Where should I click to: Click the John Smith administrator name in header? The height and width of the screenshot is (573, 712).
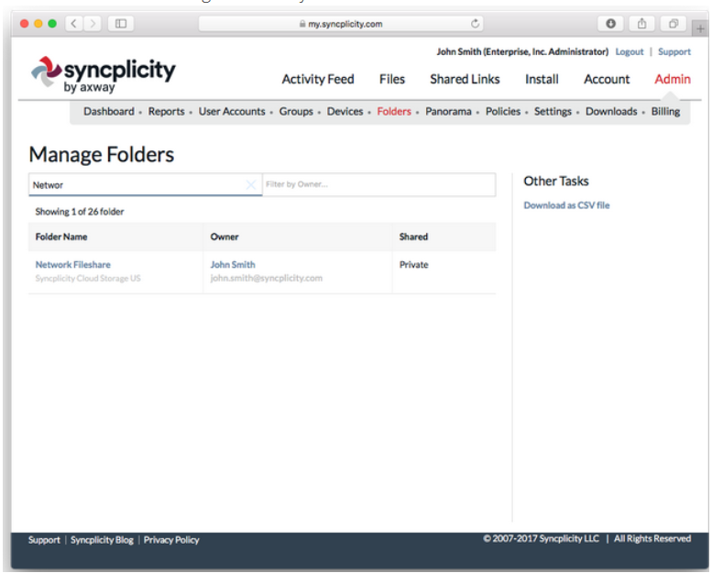point(522,52)
